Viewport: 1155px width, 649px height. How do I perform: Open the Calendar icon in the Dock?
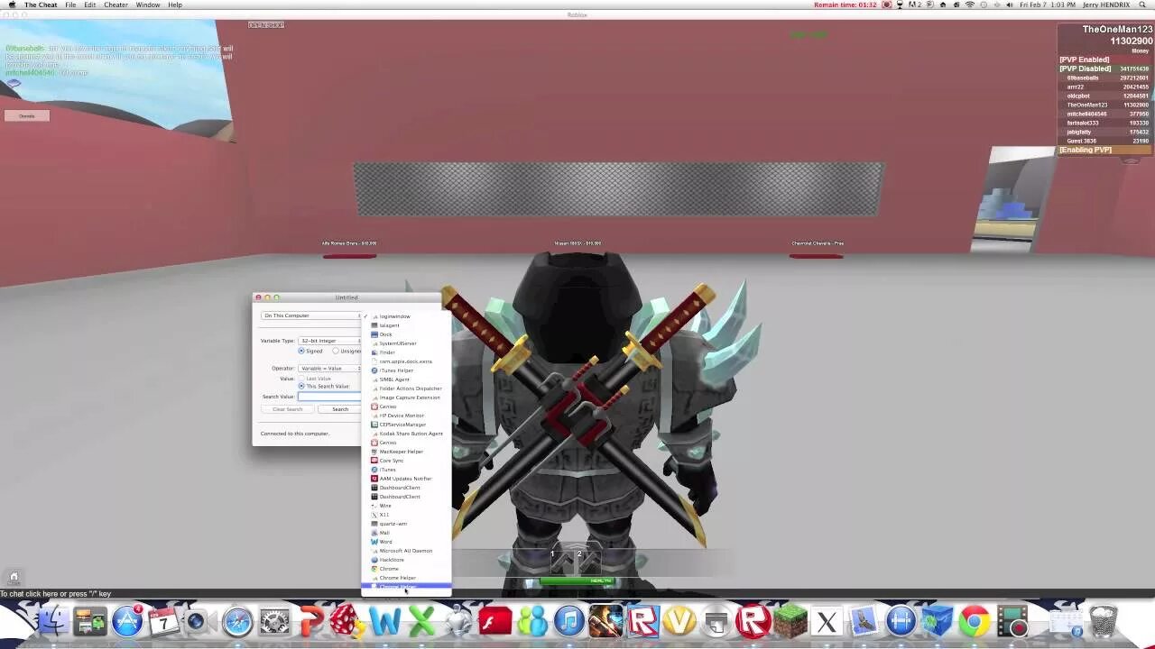pos(163,622)
